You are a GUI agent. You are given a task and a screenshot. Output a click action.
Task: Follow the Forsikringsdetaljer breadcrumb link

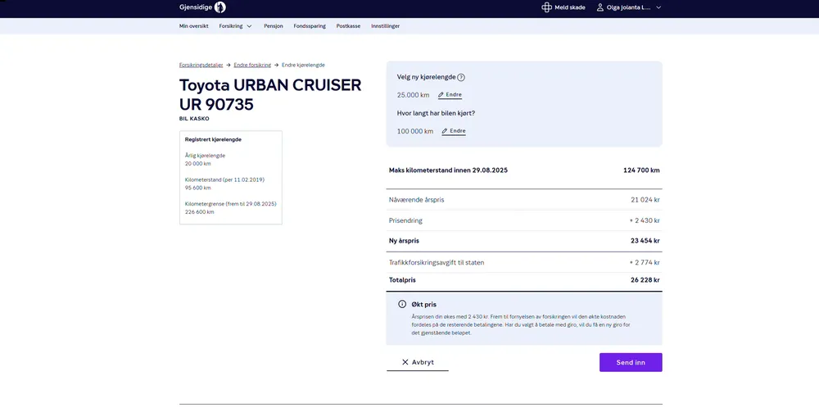(201, 65)
